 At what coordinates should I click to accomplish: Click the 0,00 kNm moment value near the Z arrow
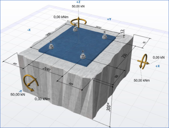click(61, 17)
